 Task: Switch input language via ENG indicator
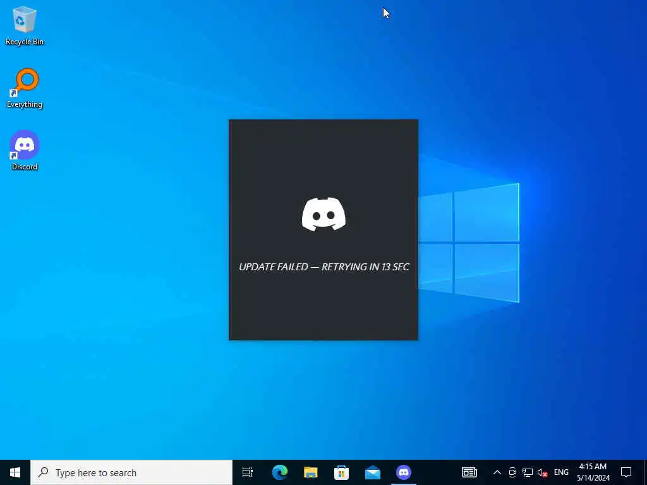pos(561,472)
